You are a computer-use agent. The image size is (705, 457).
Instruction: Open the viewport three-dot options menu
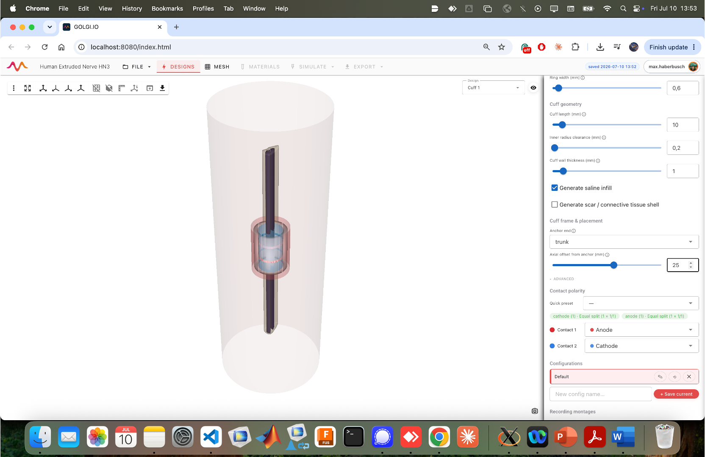[14, 88]
